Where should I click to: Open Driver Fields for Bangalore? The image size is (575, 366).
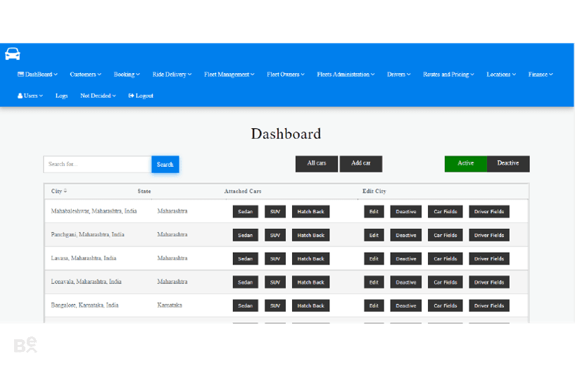click(489, 305)
